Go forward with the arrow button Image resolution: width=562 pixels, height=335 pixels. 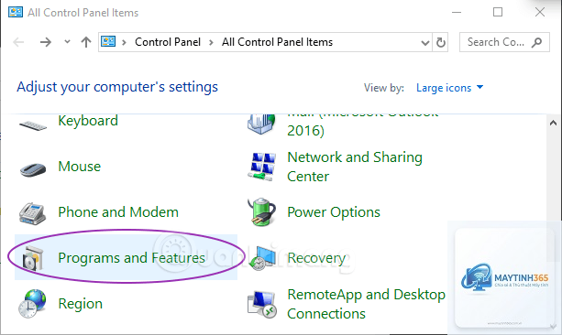click(46, 42)
